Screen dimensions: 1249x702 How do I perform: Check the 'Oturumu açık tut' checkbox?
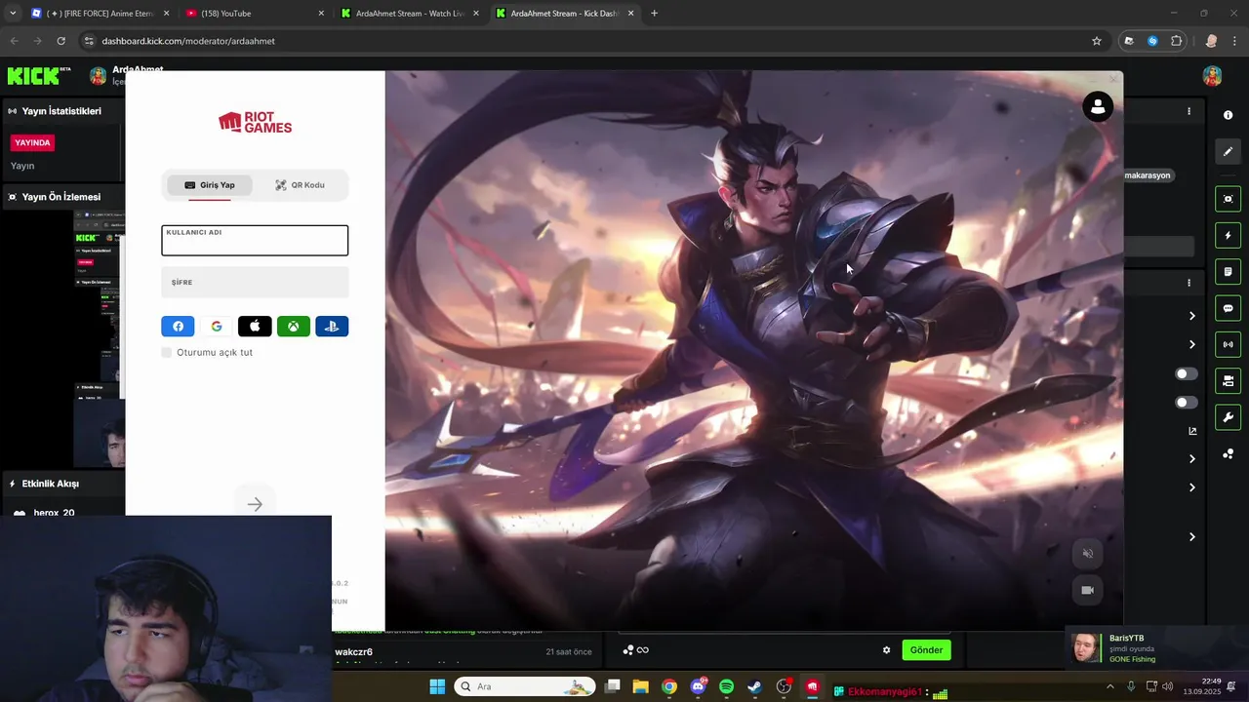click(167, 352)
